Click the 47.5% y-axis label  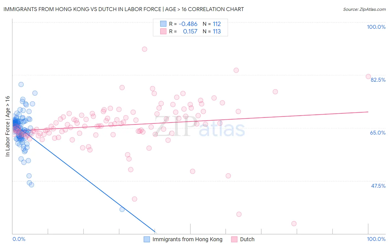tap(378, 186)
